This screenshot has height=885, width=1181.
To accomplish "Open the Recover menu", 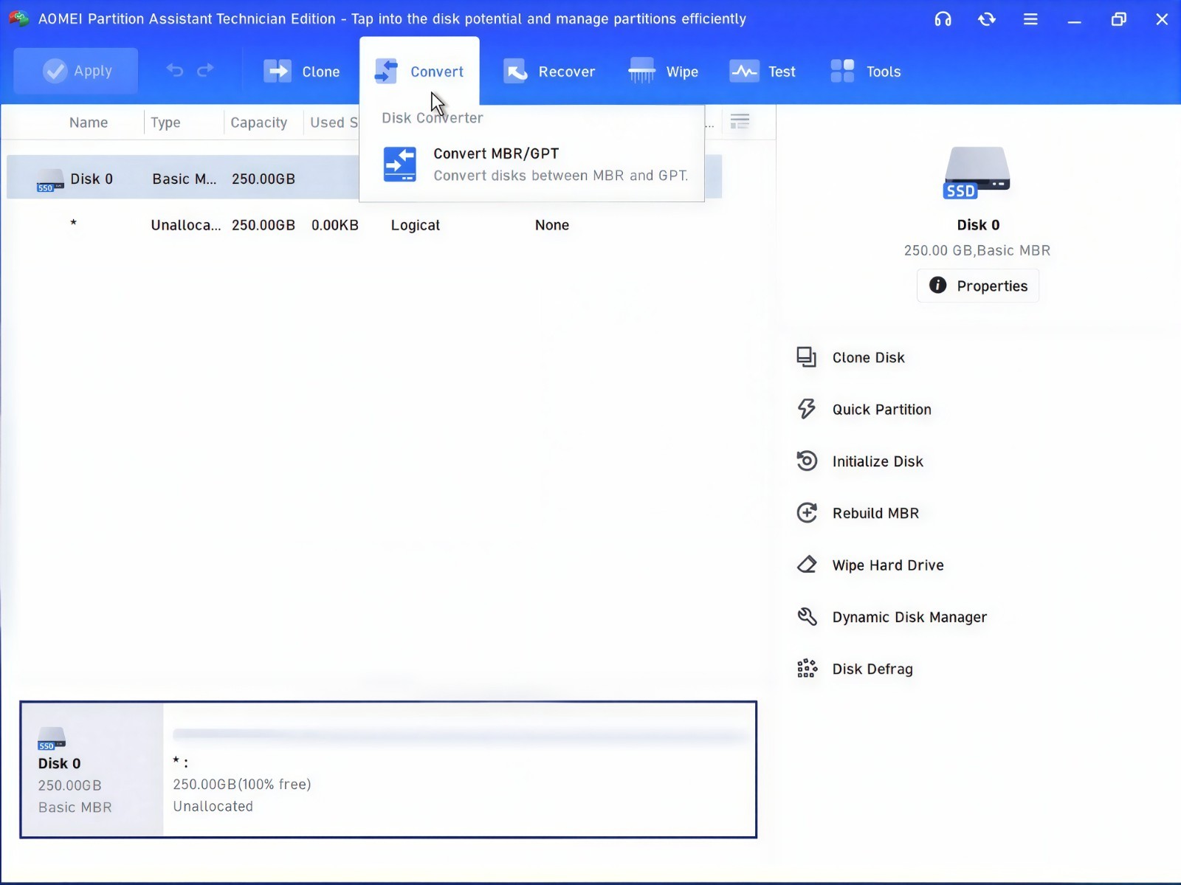I will pos(549,72).
